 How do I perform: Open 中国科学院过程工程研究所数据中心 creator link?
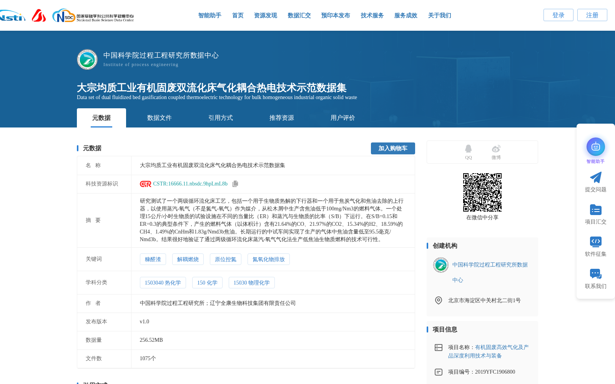pos(490,272)
